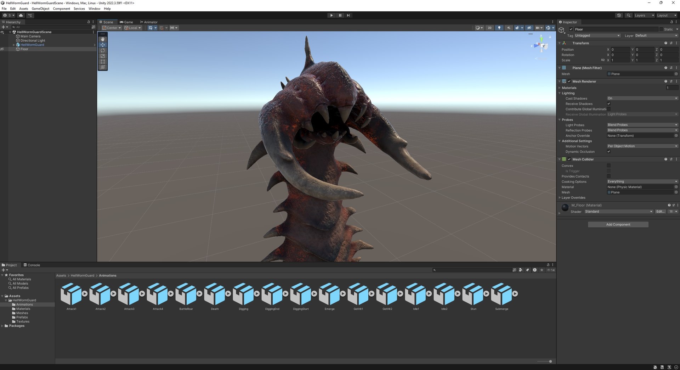This screenshot has height=370, width=680.
Task: Toggle 2D view mode in Scene
Action: point(489,28)
